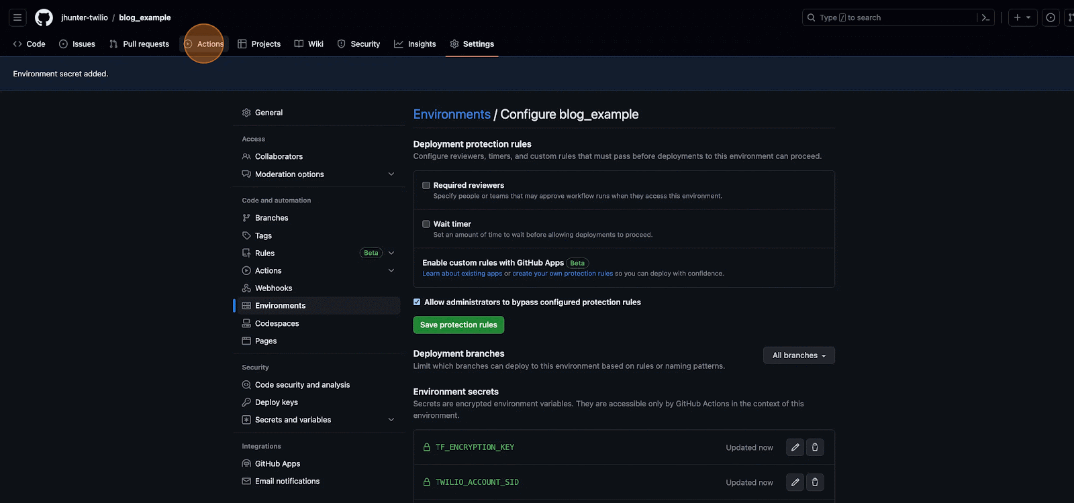Screen dimensions: 1074x503
Task: Open Code security and analysis settings
Action: (x=317, y=385)
